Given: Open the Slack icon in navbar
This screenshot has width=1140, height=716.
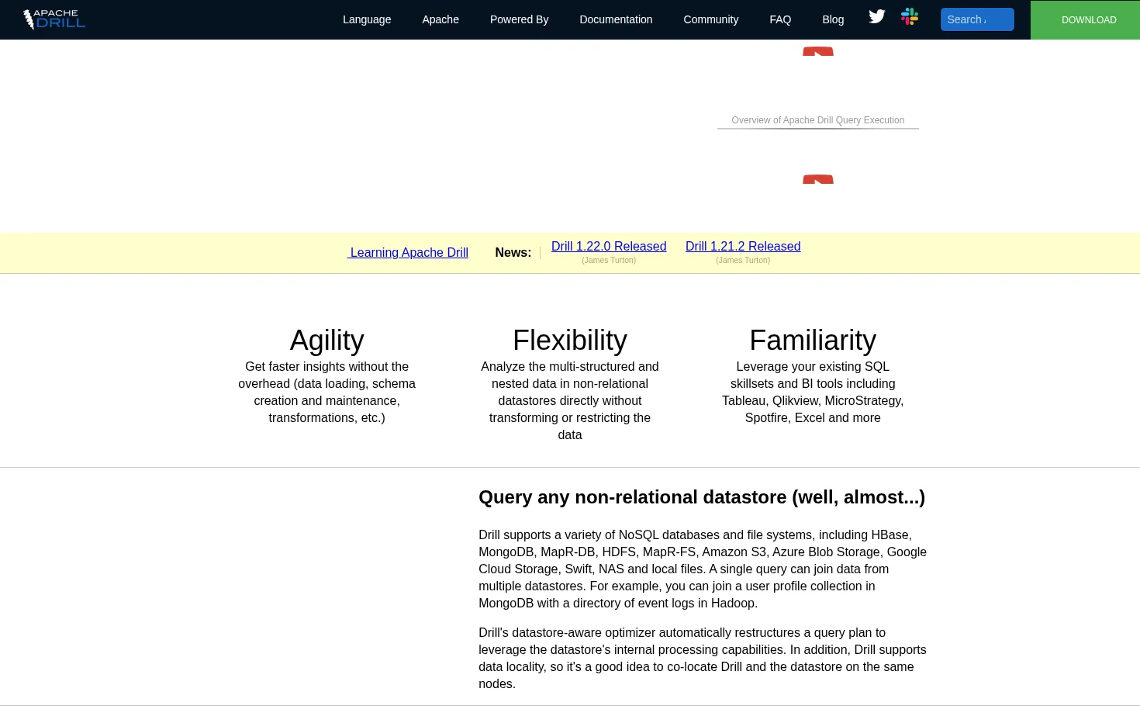Looking at the screenshot, I should [x=910, y=17].
